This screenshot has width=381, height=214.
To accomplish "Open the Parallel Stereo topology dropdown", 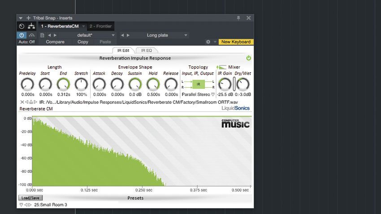I will point(213,94).
